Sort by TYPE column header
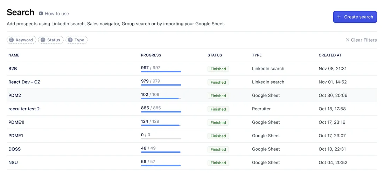 [257, 55]
